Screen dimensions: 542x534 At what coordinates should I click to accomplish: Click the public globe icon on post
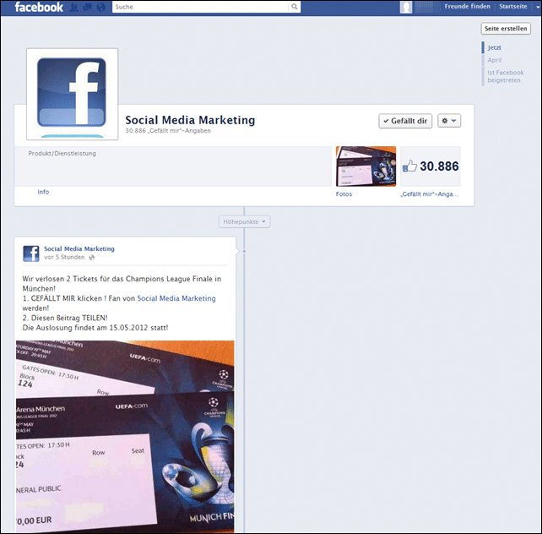92,258
